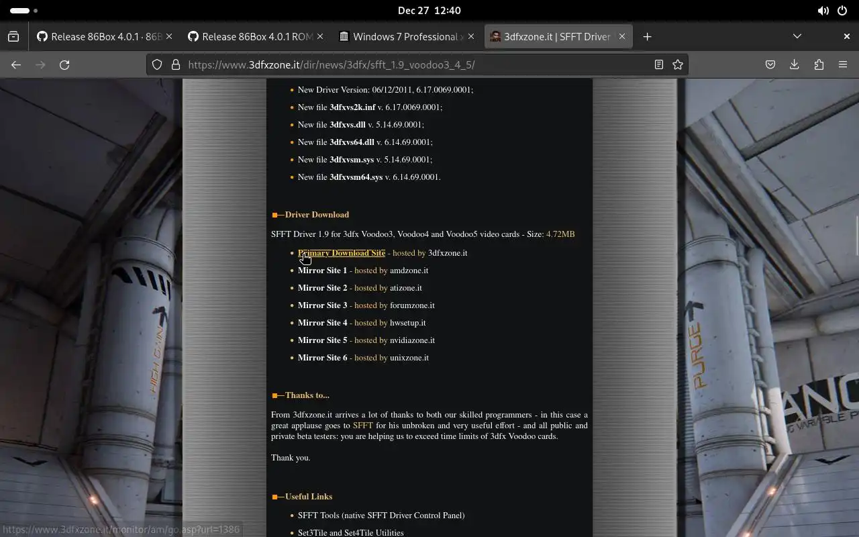This screenshot has width=859, height=537.
Task: Open Set3Tile and Set4Tile Utilities link
Action: [x=351, y=532]
